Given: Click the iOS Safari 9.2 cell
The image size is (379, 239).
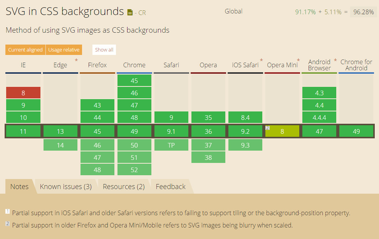Looking at the screenshot, I should 245,131.
